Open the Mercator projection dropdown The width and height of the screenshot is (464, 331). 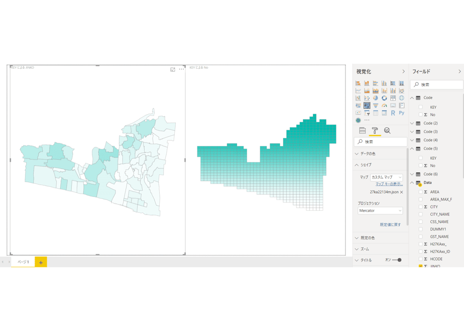[x=380, y=211]
